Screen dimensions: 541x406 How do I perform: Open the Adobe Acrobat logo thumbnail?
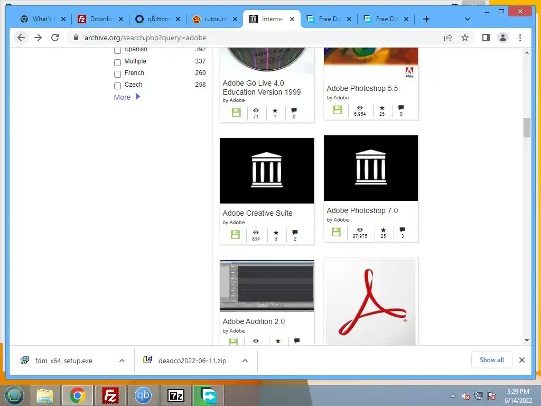[x=371, y=302]
